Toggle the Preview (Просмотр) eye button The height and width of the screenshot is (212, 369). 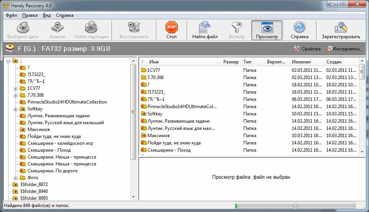(267, 30)
